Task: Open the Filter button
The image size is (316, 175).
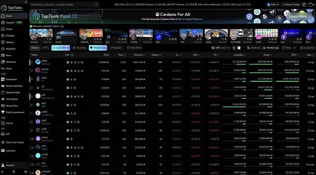Action: (289, 48)
